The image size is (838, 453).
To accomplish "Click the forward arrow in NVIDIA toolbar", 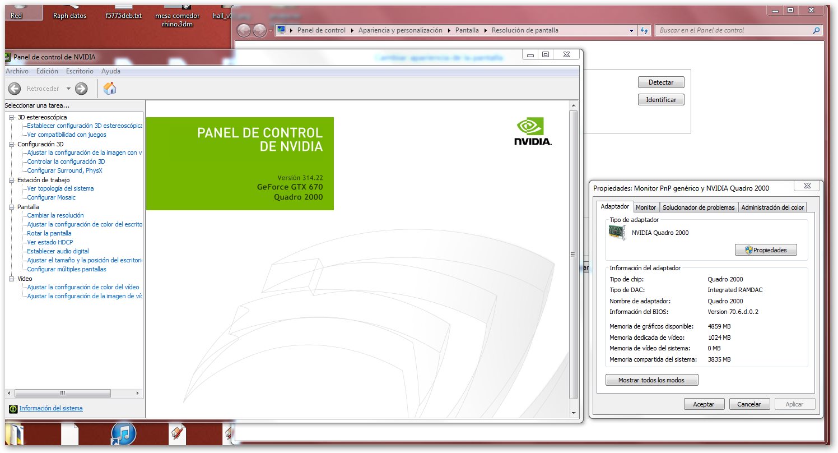I will tap(81, 89).
